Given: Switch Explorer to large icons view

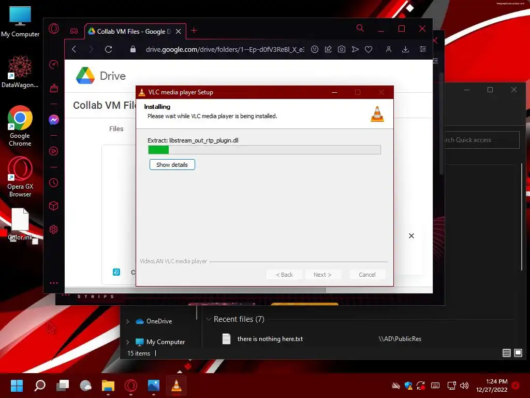Looking at the screenshot, I should click(x=518, y=353).
